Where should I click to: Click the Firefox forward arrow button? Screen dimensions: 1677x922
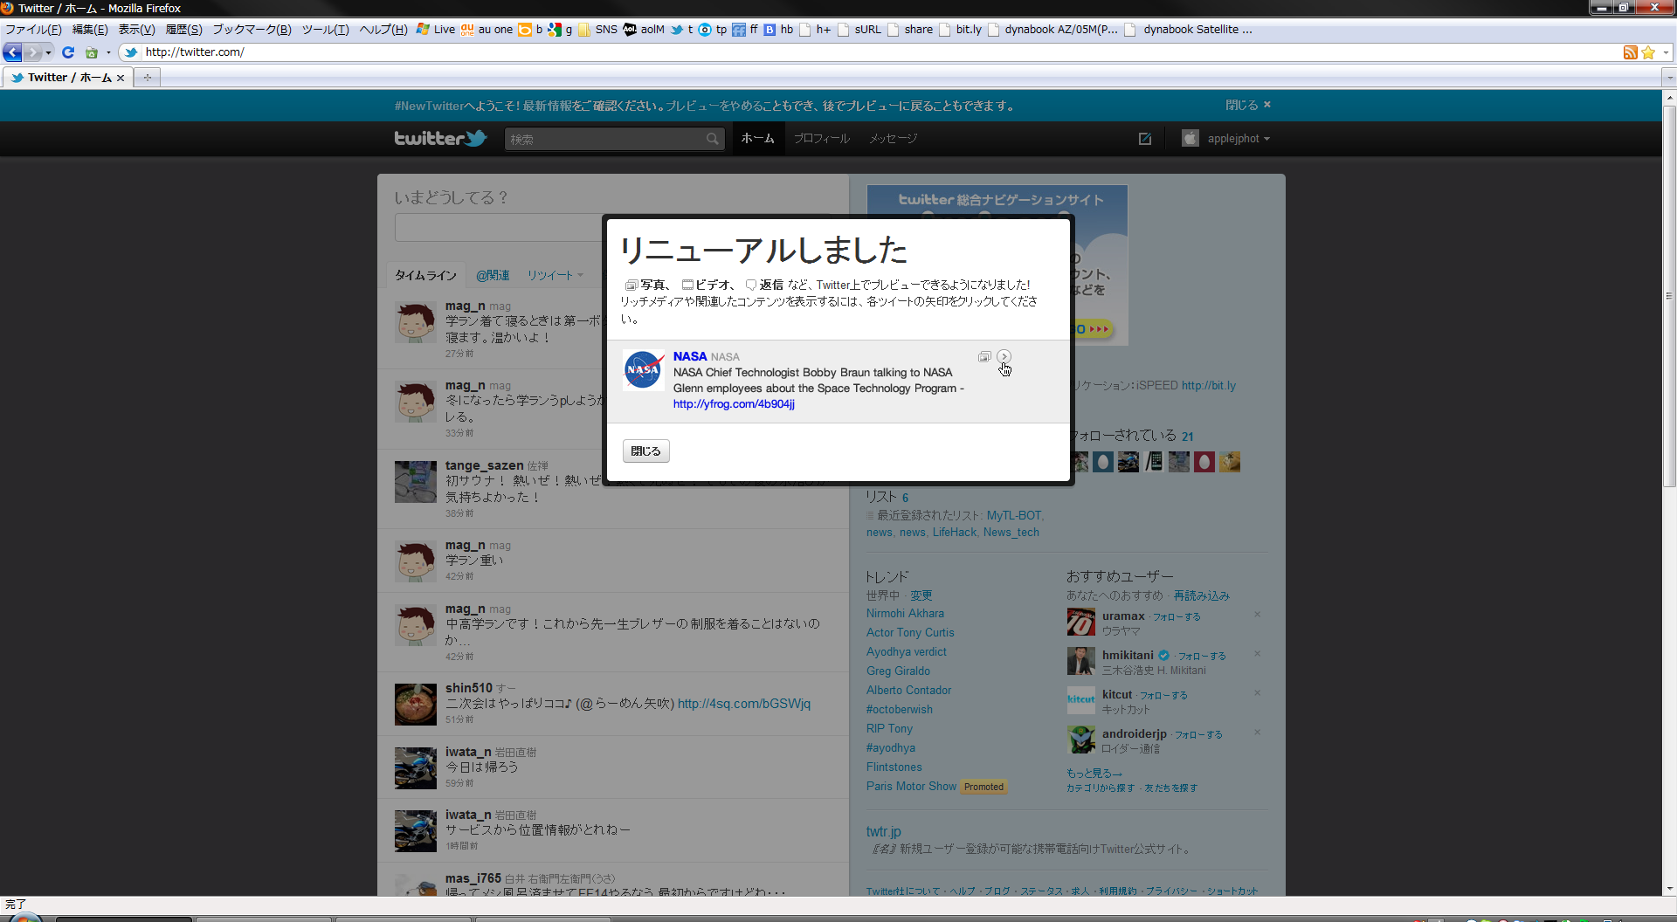pyautogui.click(x=32, y=52)
